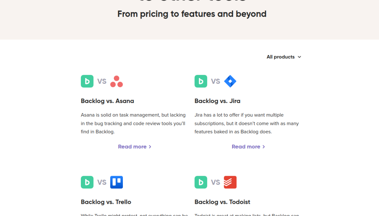Select the Asana logo icon
Image resolution: width=379 pixels, height=216 pixels.
point(116,81)
